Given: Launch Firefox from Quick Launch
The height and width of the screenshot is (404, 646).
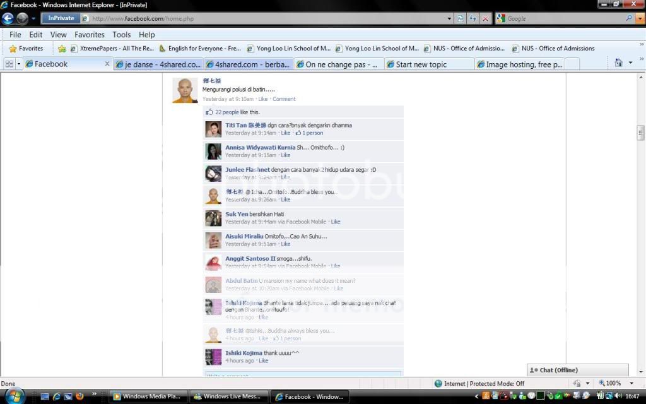Looking at the screenshot, I should 79,396.
